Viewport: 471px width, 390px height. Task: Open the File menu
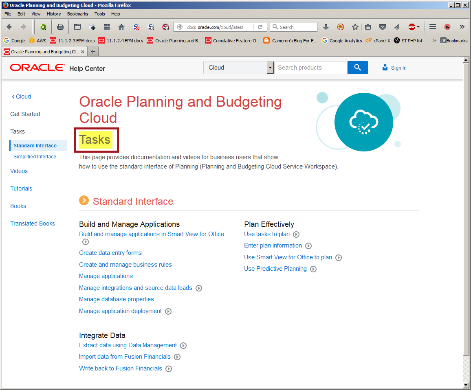8,14
